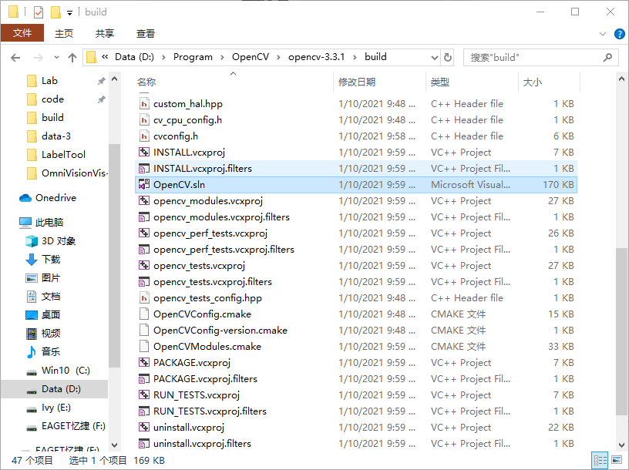629x470 pixels.
Task: Open the help icon
Action: point(620,34)
